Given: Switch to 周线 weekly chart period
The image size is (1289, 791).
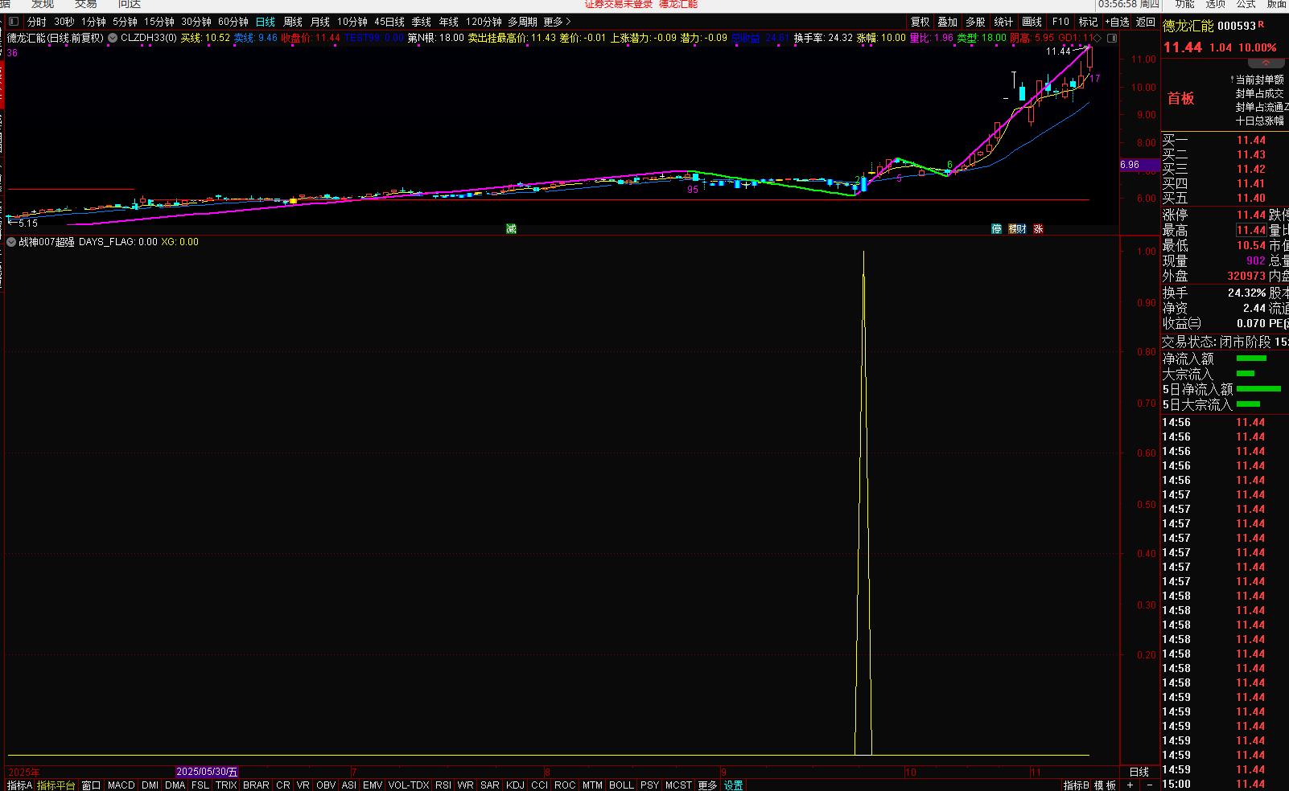Looking at the screenshot, I should click(293, 22).
